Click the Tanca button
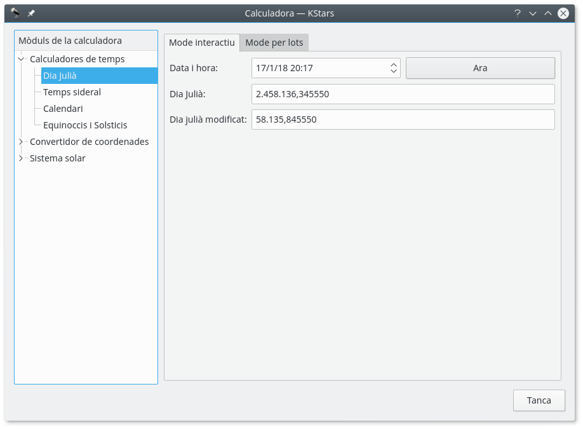The height and width of the screenshot is (429, 583). [x=539, y=400]
